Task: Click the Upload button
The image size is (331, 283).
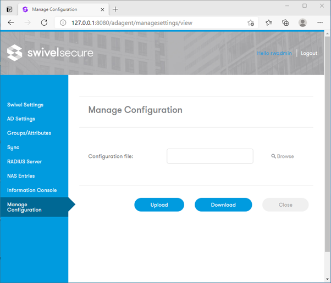Action: [x=159, y=205]
